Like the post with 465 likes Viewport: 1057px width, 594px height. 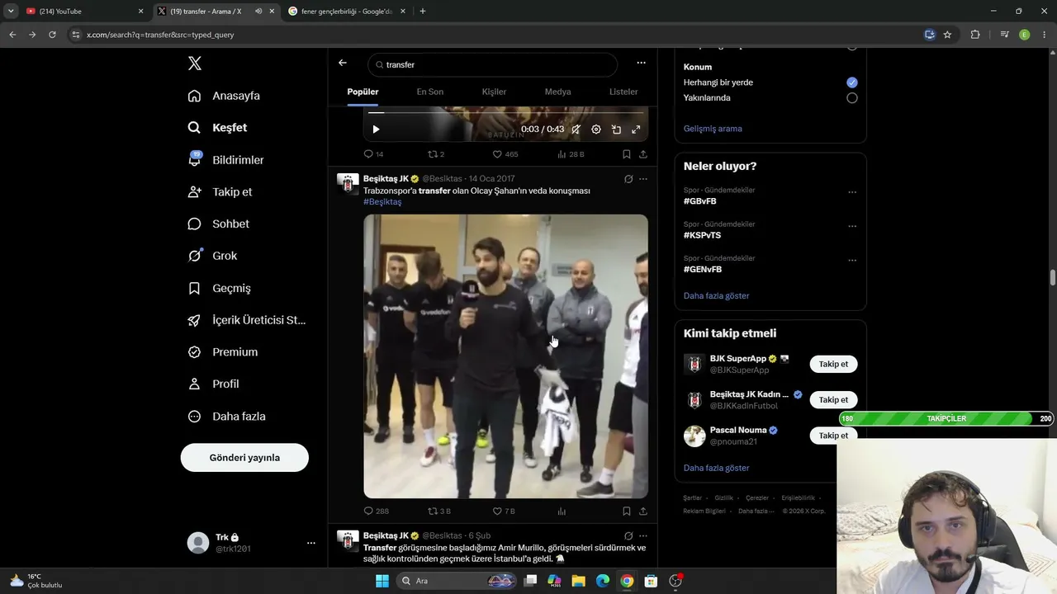click(x=505, y=154)
